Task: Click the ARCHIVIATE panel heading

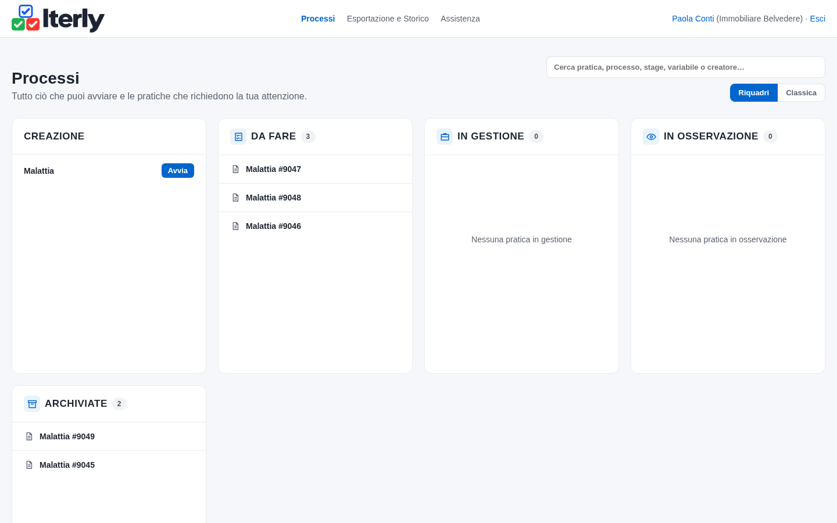Action: click(76, 403)
